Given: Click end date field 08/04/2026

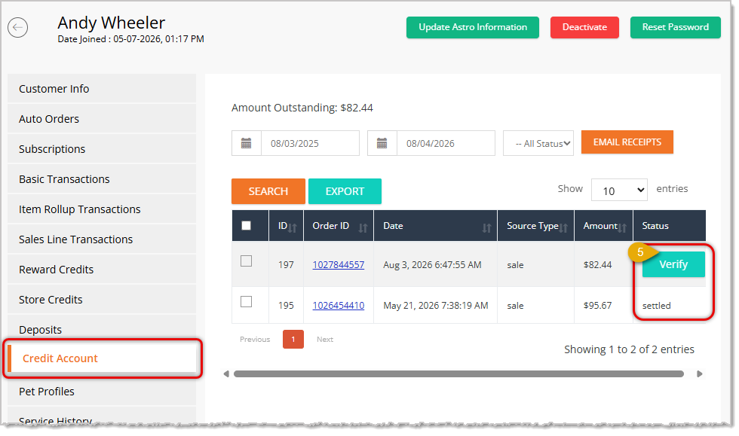Looking at the screenshot, I should pyautogui.click(x=446, y=143).
